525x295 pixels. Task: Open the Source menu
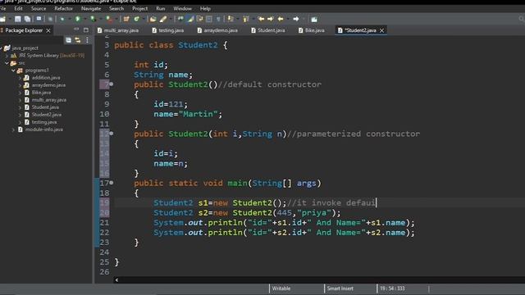[39, 8]
